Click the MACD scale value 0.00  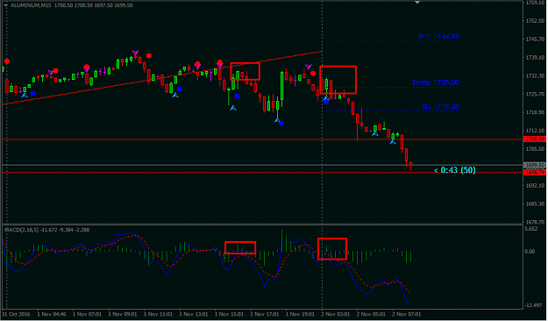tap(530, 252)
